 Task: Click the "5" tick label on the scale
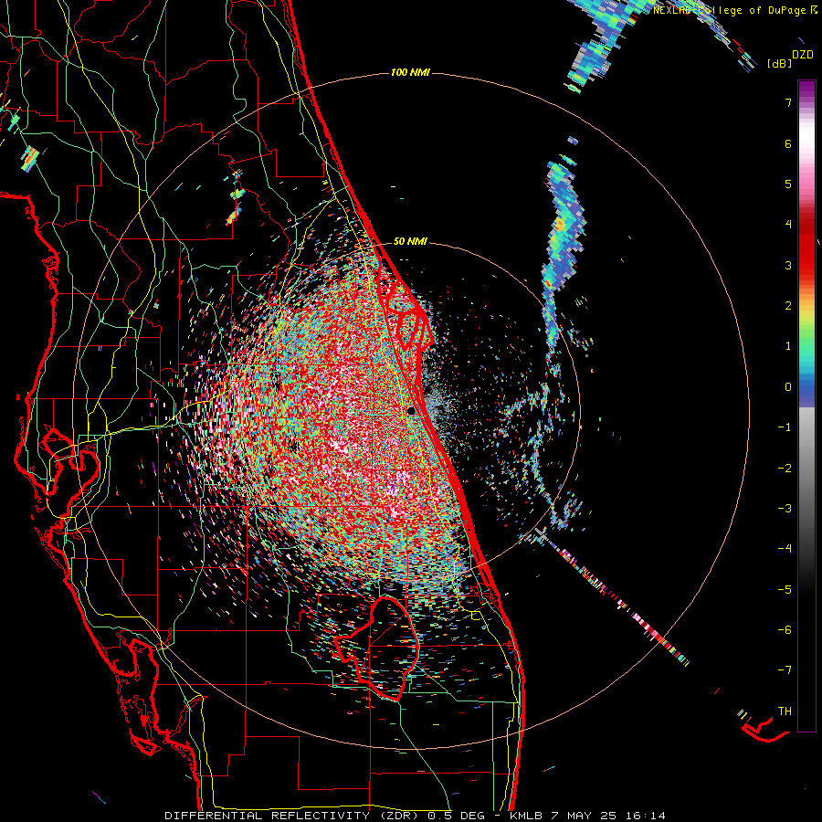point(788,184)
